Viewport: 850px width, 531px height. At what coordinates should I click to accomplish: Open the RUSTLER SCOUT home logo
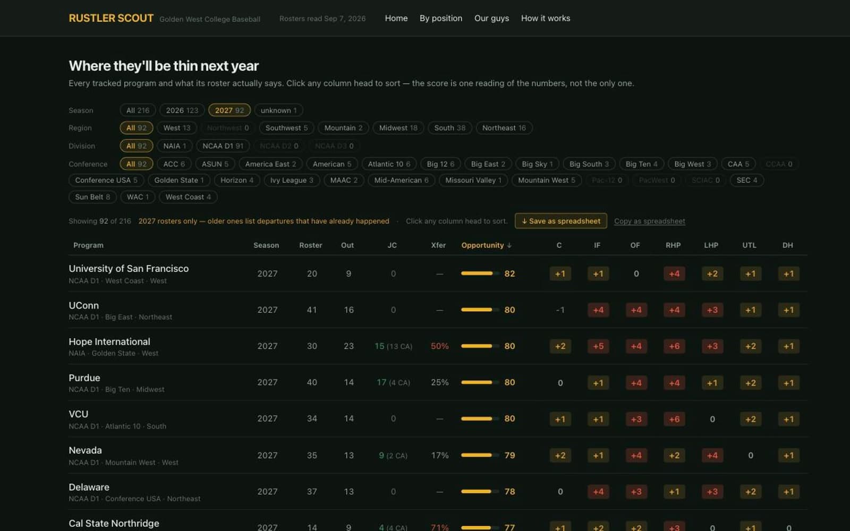coord(111,18)
